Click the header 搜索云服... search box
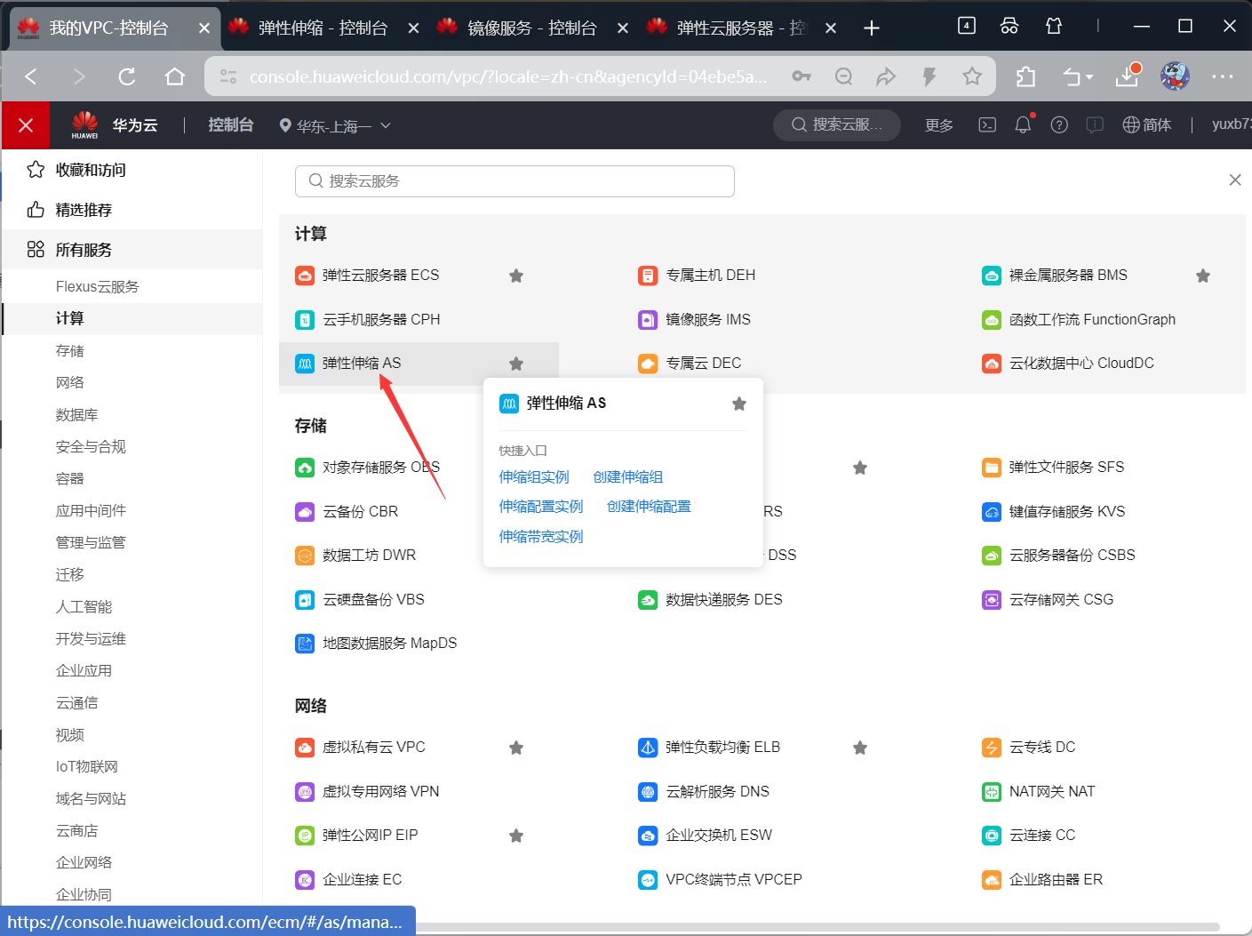This screenshot has width=1252, height=936. (x=837, y=125)
